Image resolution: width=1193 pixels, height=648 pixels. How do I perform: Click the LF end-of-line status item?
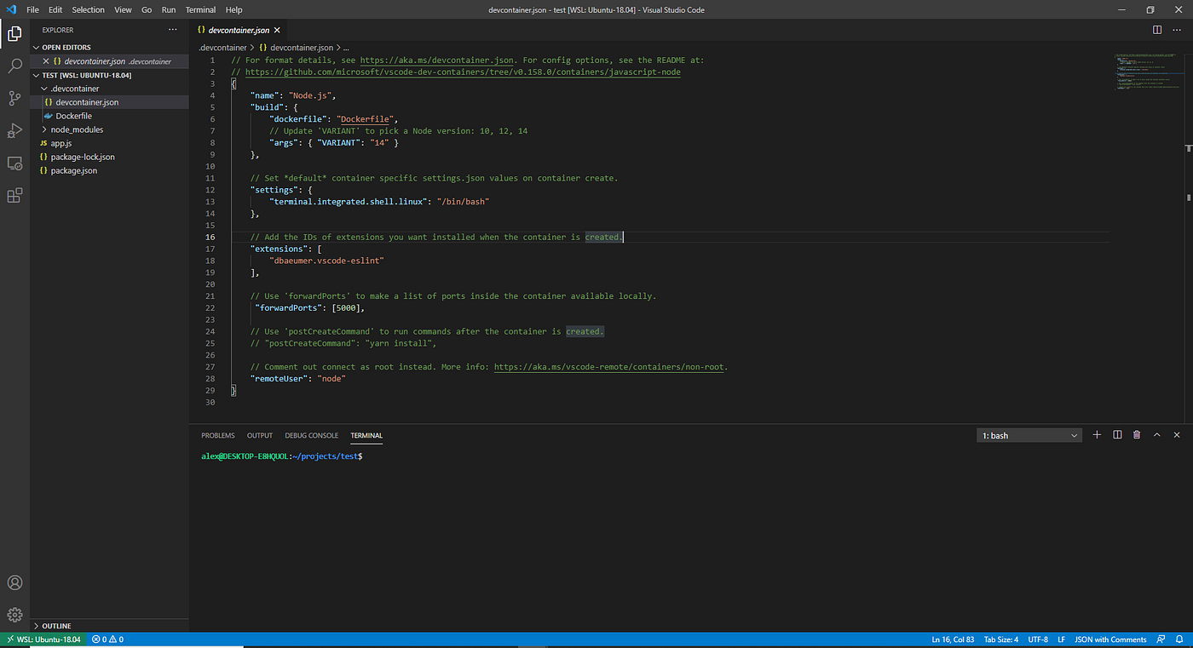point(1062,639)
